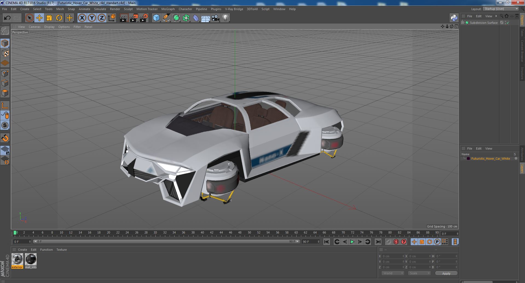Open the MoGraph menu

point(168,9)
